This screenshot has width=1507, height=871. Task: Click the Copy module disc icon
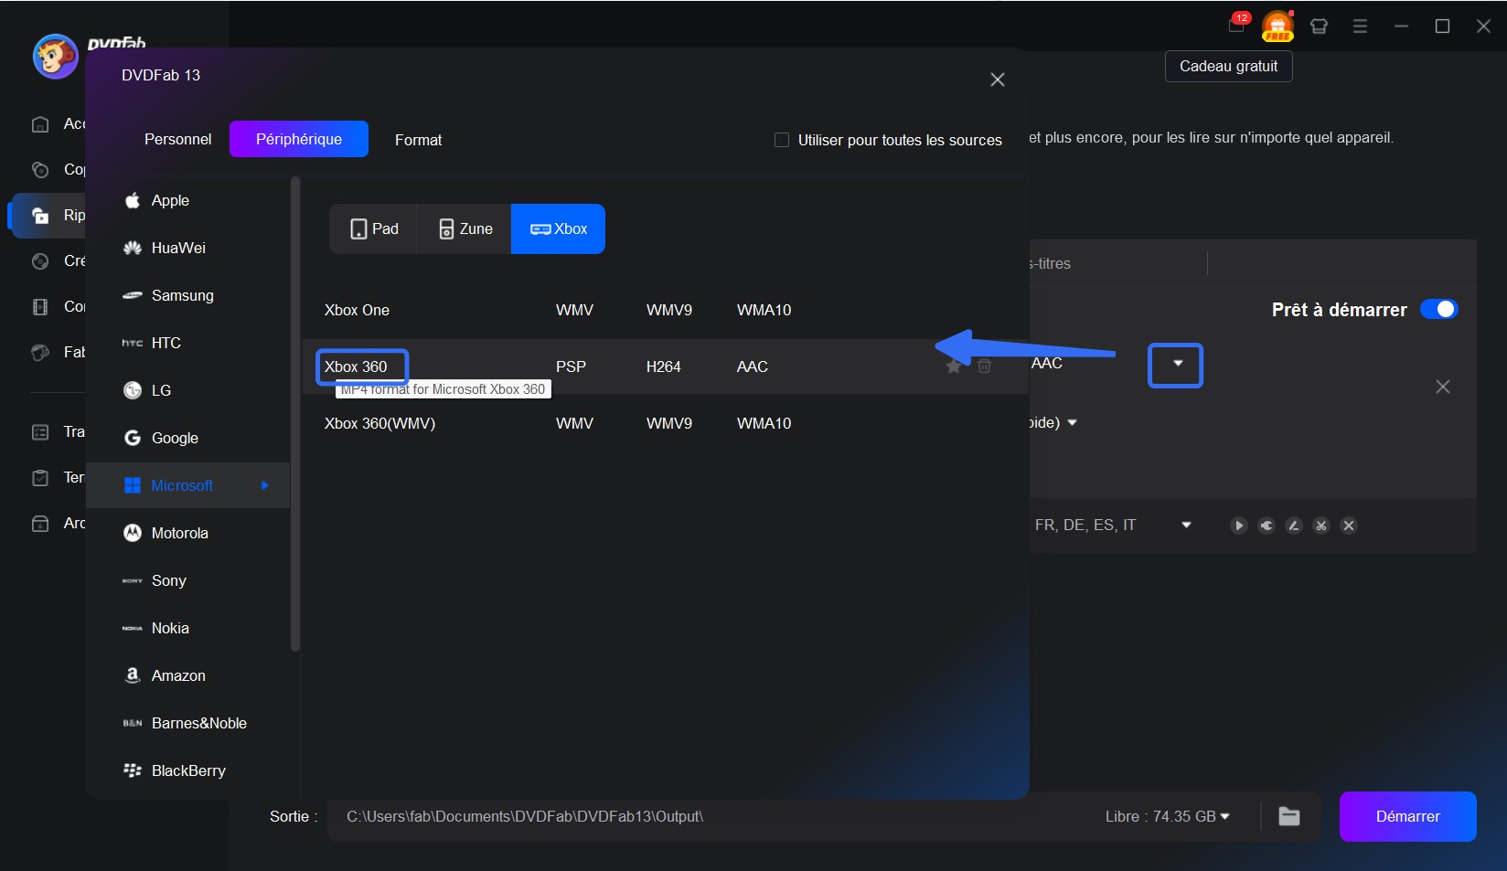click(x=40, y=170)
